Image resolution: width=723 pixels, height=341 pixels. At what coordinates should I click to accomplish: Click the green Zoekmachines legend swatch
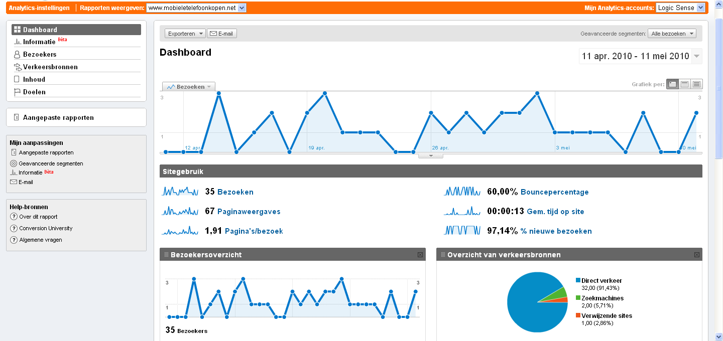click(x=578, y=298)
